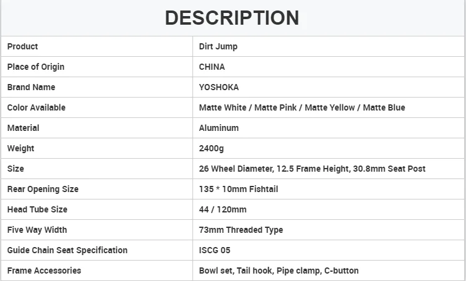Select the Aluminum value cell

pos(218,128)
